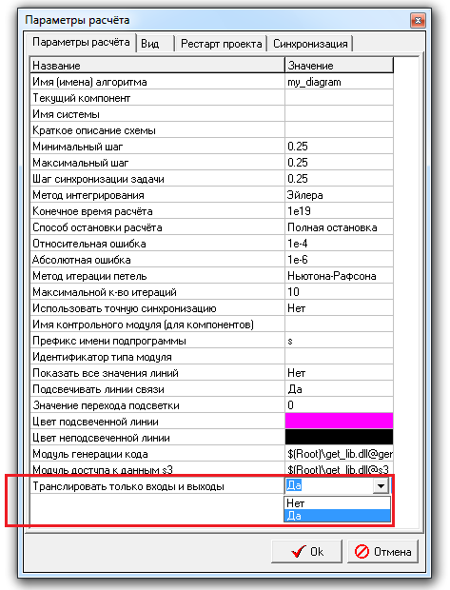This screenshot has width=450, height=590.
Task: Click the Отмена cancel button
Action: tap(382, 551)
